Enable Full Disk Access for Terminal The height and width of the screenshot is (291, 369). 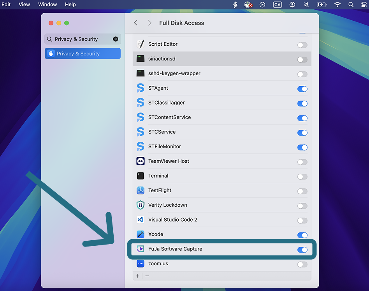pyautogui.click(x=302, y=177)
